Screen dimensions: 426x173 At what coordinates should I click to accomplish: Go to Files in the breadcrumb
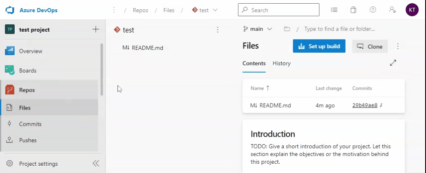pos(169,10)
